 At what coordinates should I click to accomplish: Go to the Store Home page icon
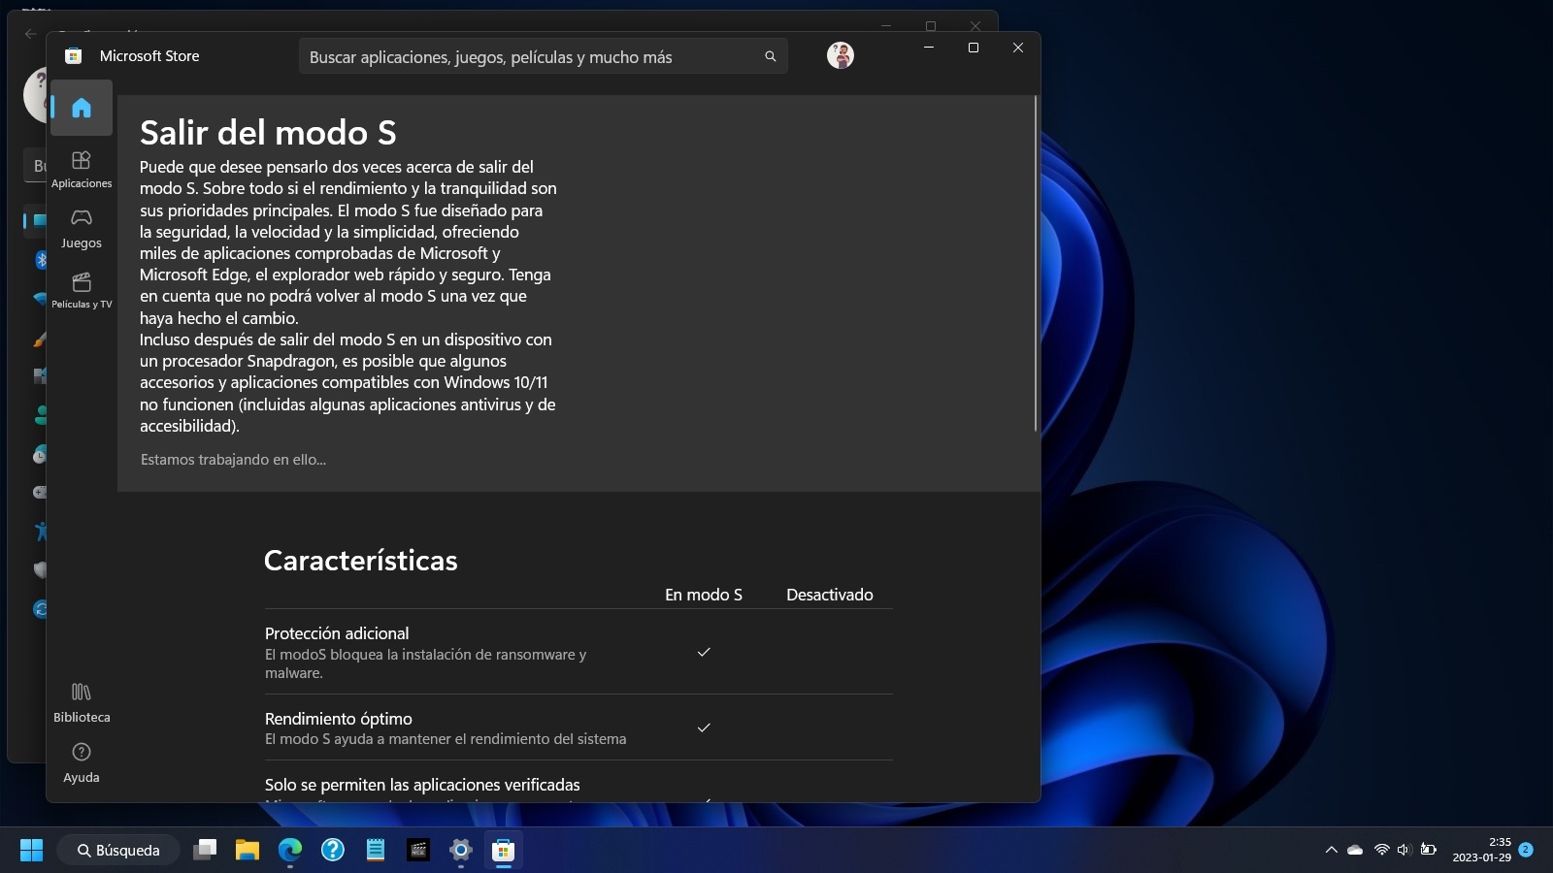[82, 108]
